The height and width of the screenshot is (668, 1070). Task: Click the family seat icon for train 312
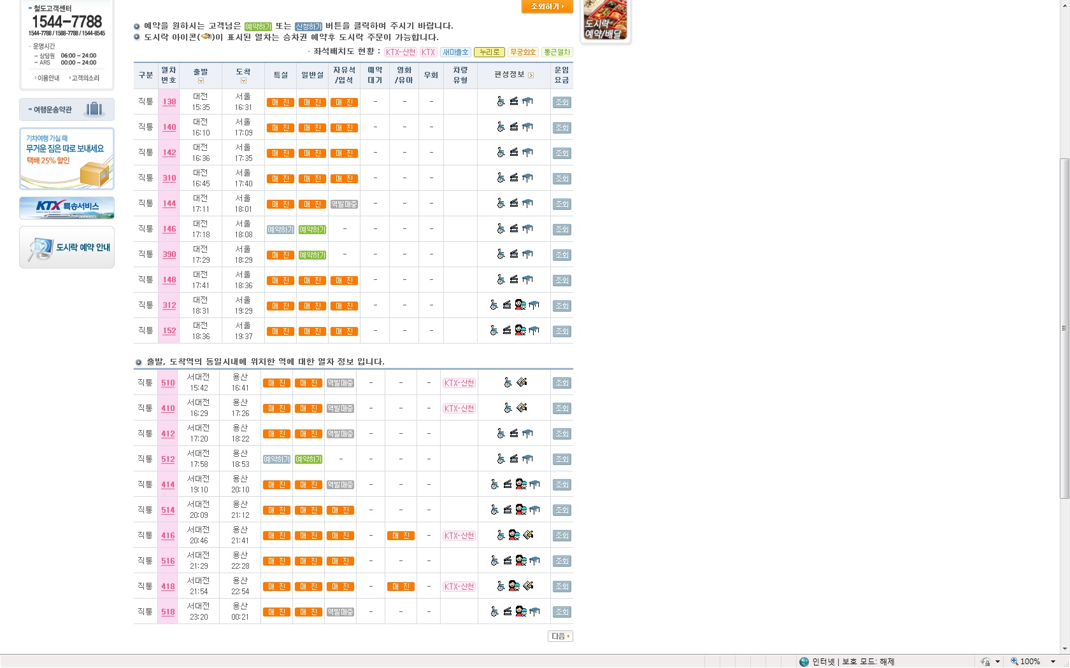point(520,305)
